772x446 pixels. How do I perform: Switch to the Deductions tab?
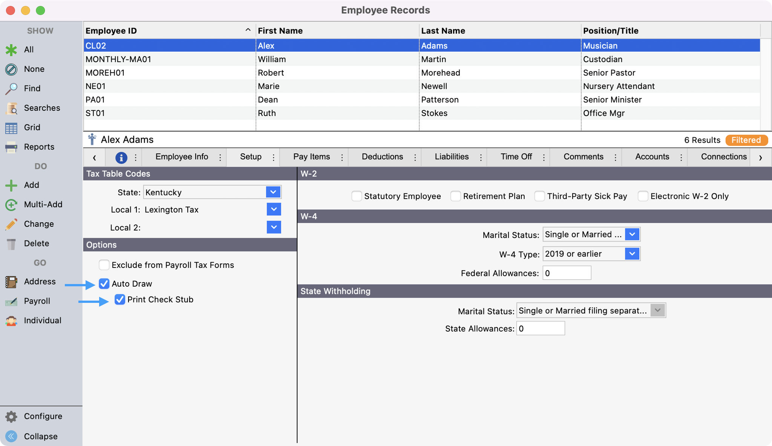pyautogui.click(x=382, y=157)
